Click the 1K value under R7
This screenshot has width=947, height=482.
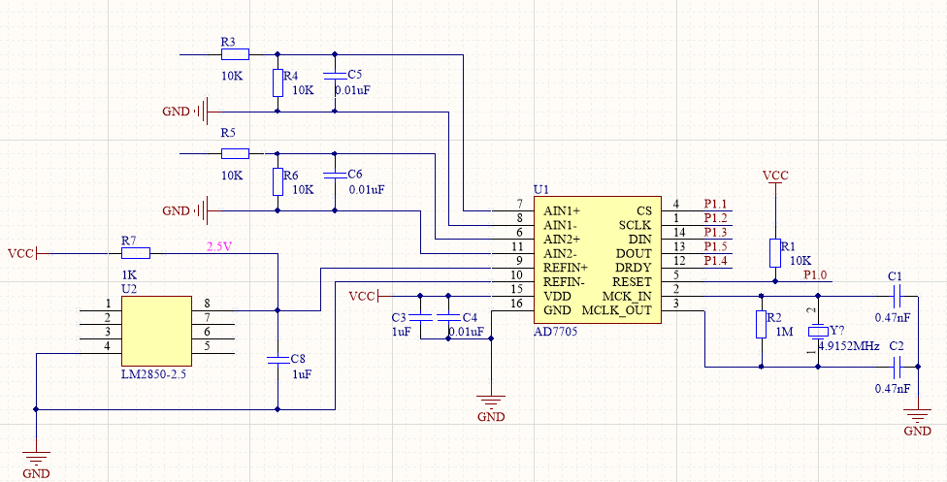(129, 274)
